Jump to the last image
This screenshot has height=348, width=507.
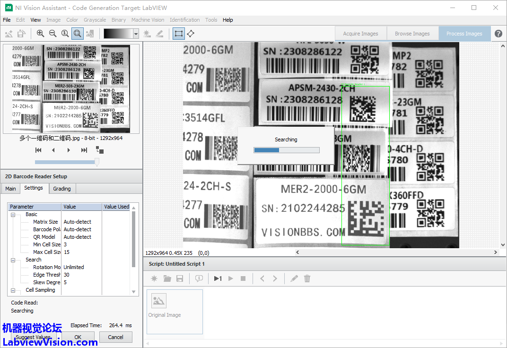point(84,150)
